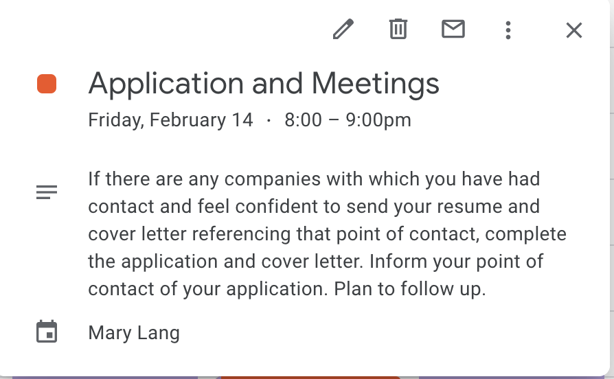Click the calendar grid strip right of popup
Screen dimensions: 614x379
[612, 188]
